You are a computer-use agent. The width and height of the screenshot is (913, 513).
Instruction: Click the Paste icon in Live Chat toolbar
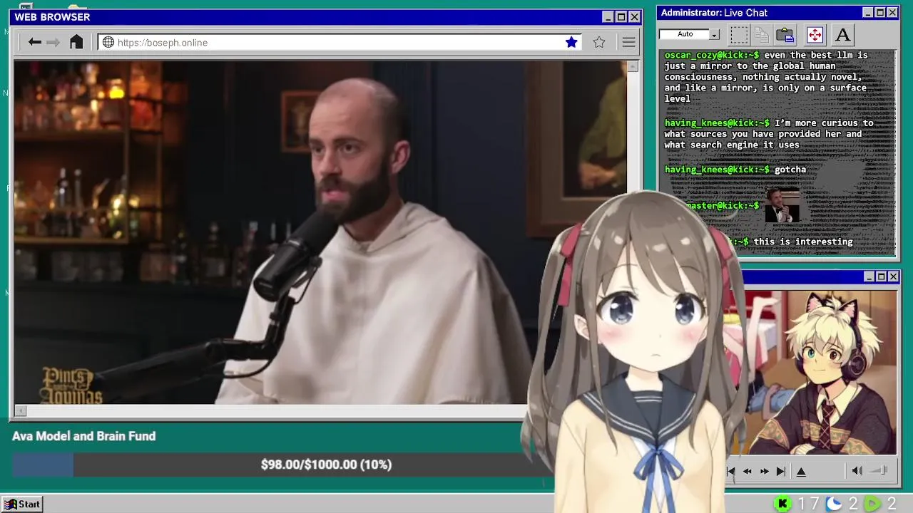click(785, 34)
